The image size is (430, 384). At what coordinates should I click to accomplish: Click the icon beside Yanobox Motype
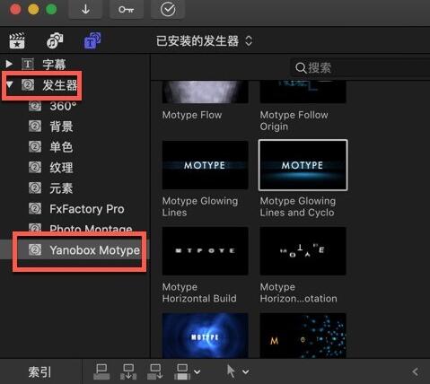point(35,249)
